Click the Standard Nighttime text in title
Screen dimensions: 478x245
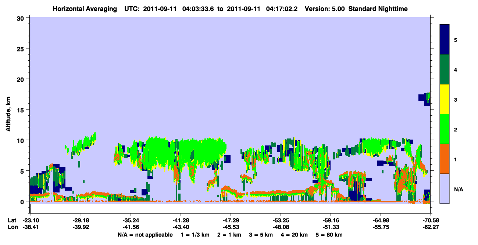pos(378,9)
